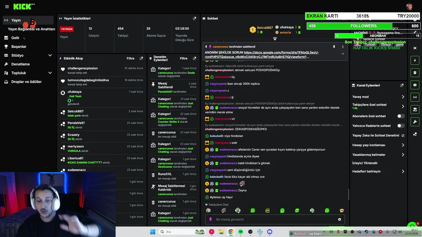Open the hamburger menu beside the Kick logo

coord(7,7)
